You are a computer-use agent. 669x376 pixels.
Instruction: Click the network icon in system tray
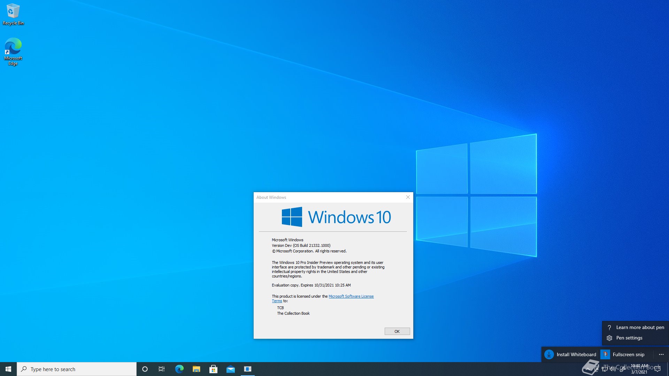coord(605,369)
